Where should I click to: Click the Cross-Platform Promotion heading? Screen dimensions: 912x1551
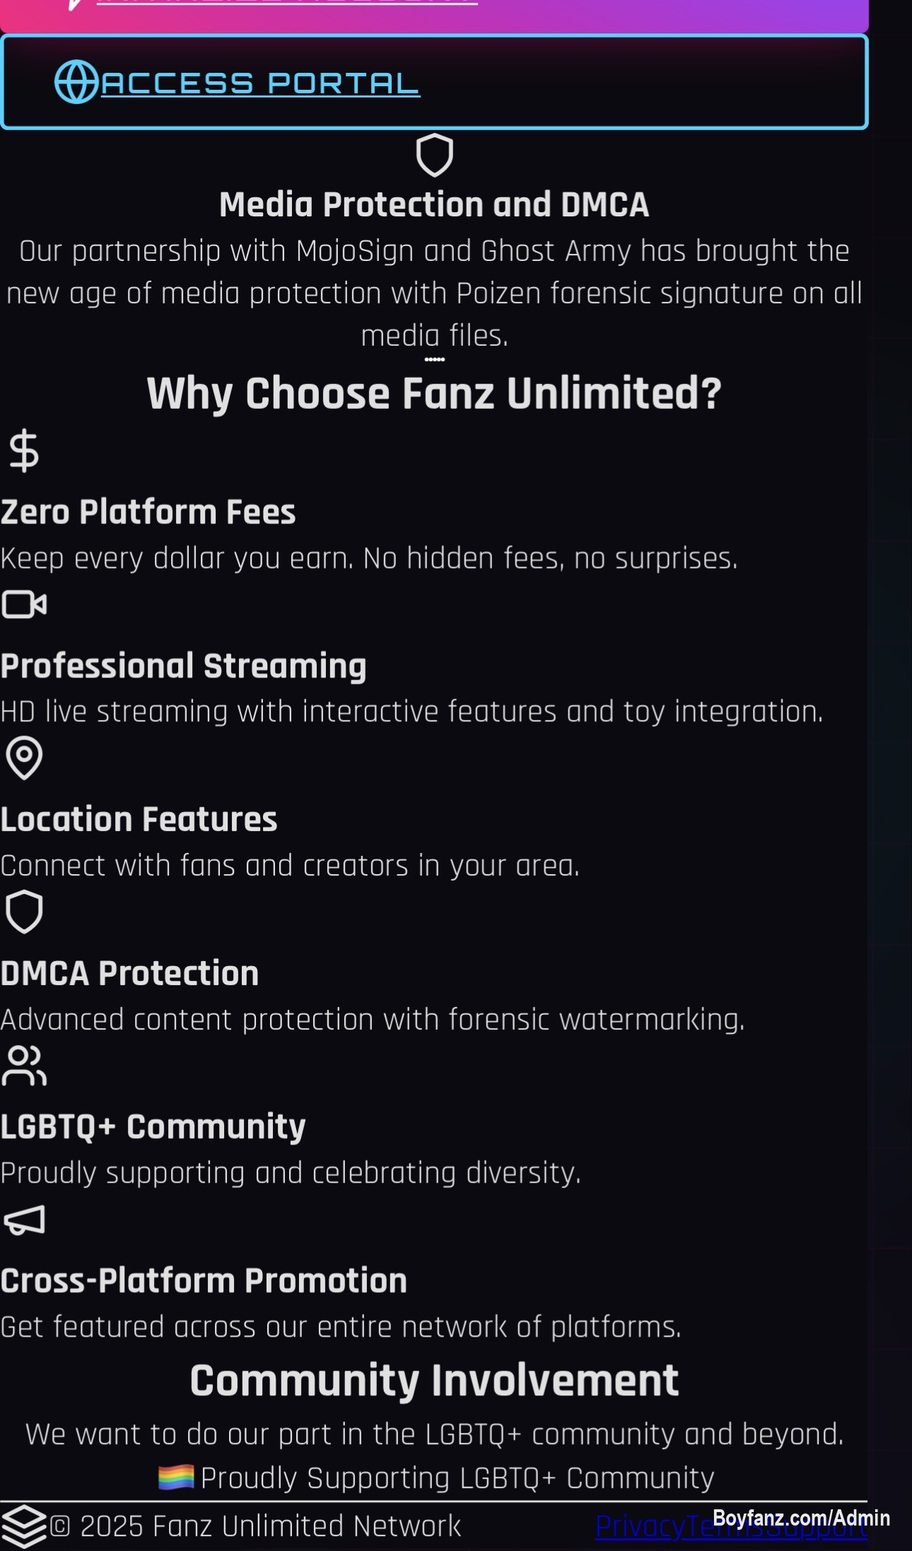click(x=204, y=1281)
